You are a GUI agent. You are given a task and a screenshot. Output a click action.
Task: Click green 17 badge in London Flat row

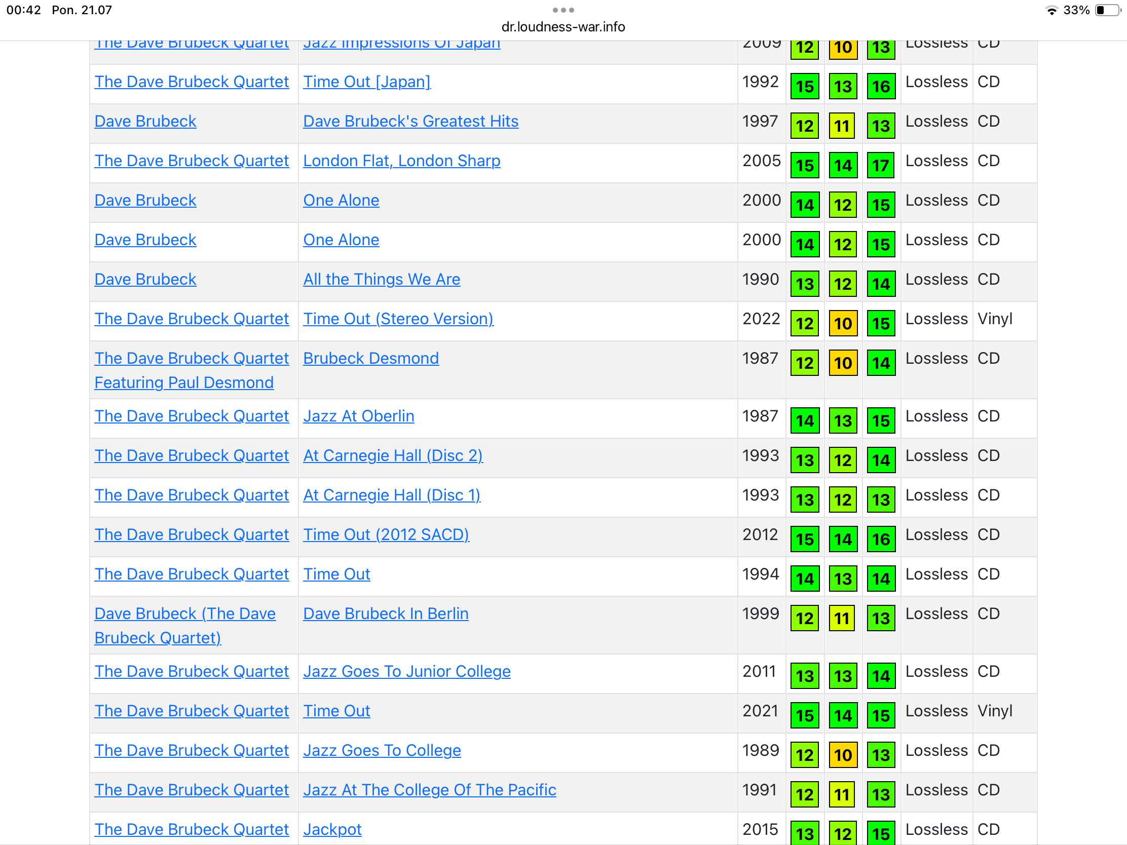pyautogui.click(x=881, y=165)
